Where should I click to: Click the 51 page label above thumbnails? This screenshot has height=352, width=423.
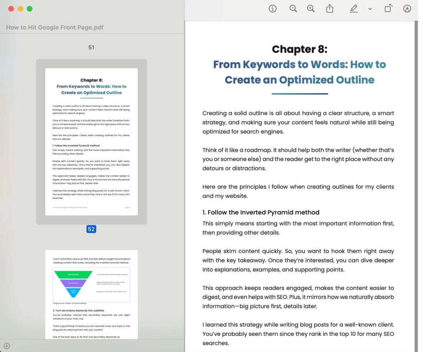[x=91, y=47]
